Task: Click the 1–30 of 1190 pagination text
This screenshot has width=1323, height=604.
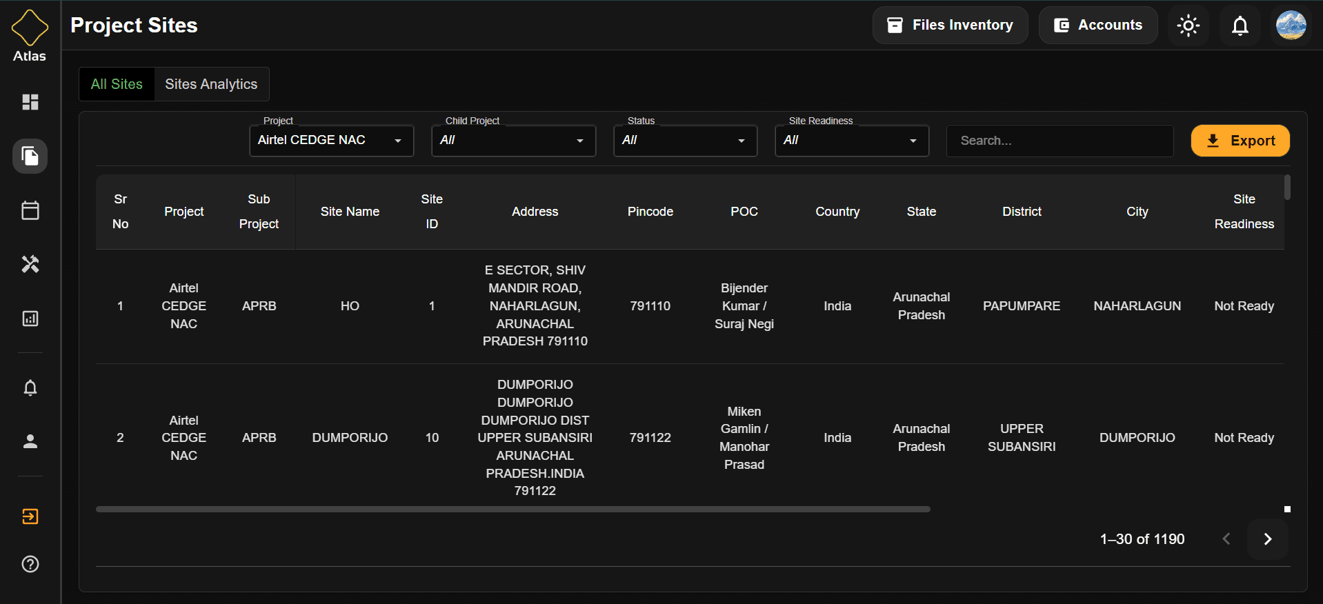Action: click(1142, 539)
